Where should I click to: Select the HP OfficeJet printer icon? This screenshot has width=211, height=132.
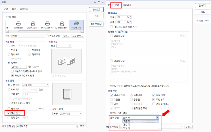pos(76,25)
